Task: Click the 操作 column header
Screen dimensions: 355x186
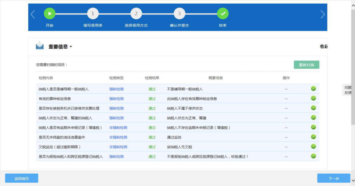Action: click(286, 78)
